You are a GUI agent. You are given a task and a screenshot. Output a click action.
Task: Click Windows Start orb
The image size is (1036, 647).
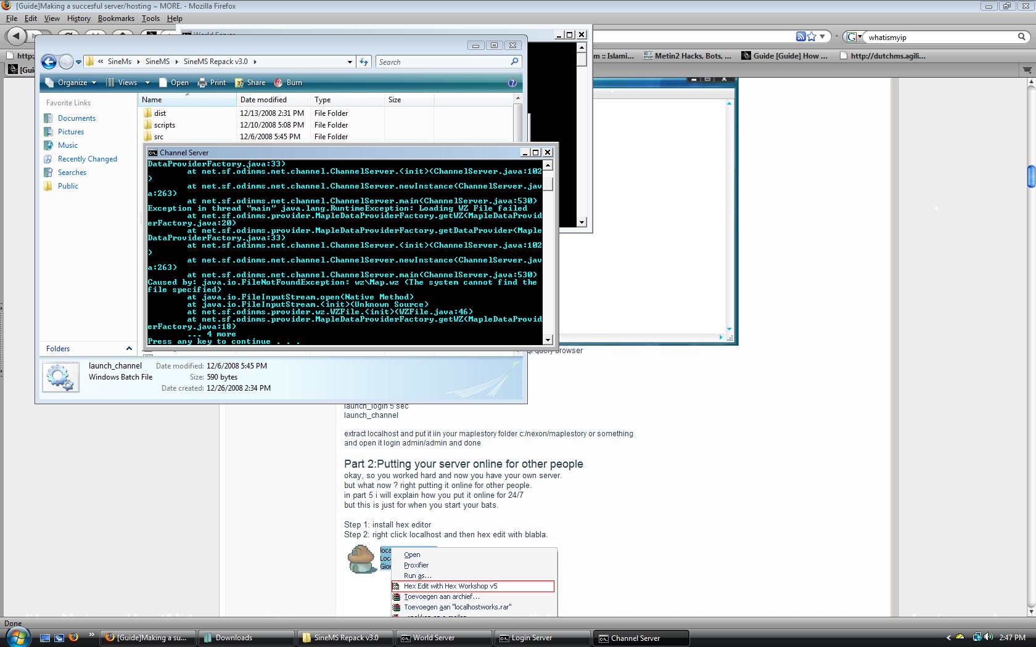coord(17,637)
